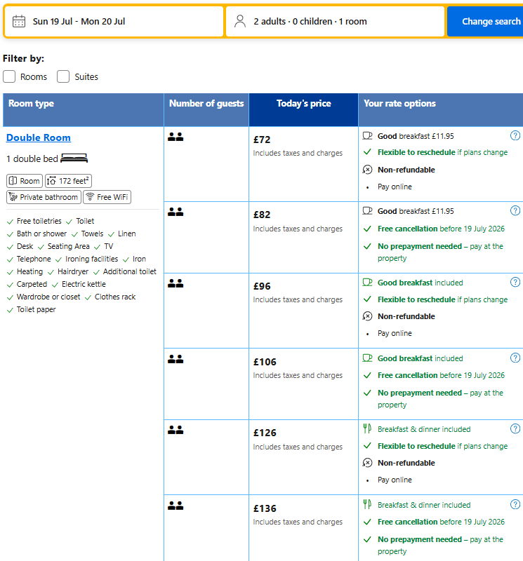The width and height of the screenshot is (523, 561).
Task: Click the Private bathroom badge
Action: pos(44,197)
